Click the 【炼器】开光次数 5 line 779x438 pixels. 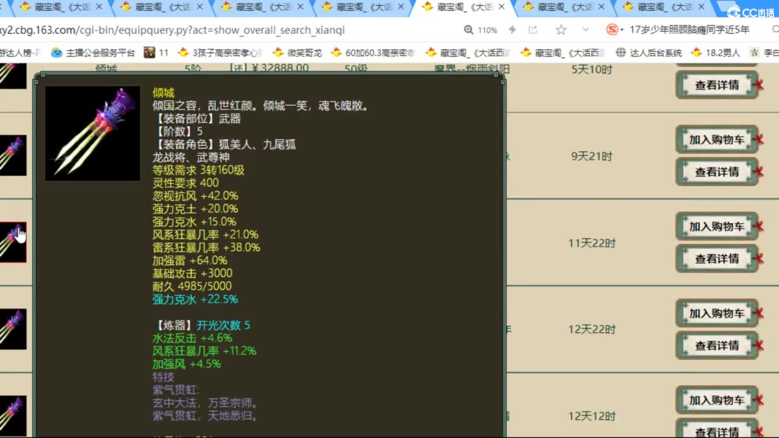pyautogui.click(x=201, y=325)
